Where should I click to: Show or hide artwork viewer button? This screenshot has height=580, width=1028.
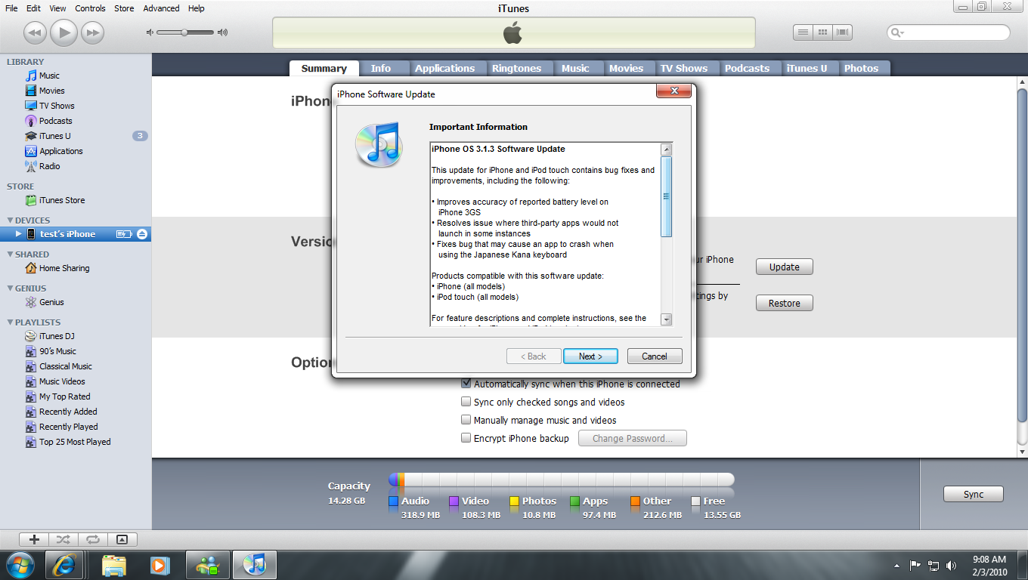(122, 539)
